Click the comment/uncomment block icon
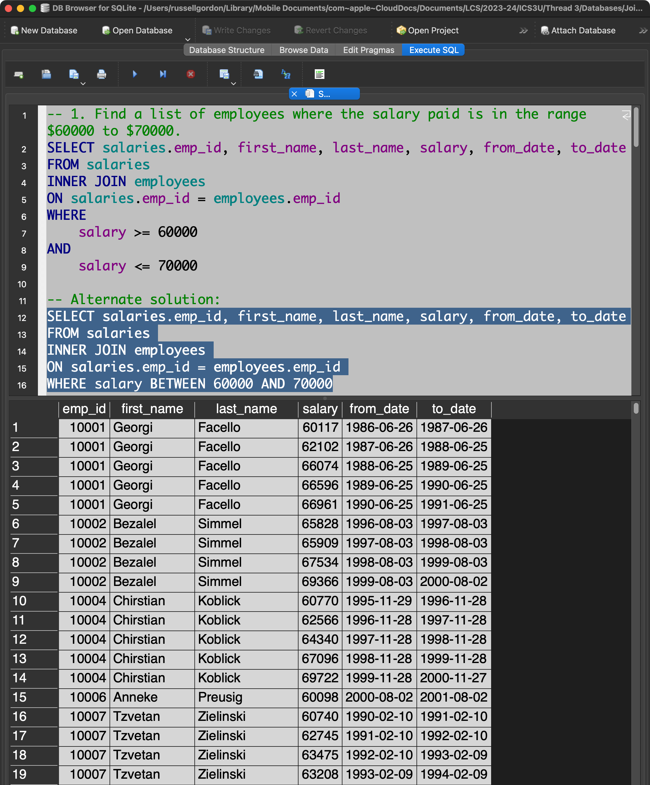The image size is (650, 785). tap(319, 74)
